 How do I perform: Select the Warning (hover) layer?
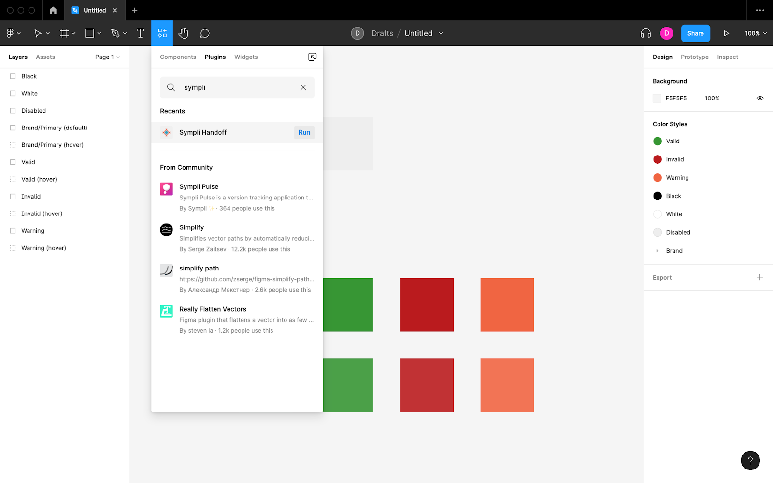pyautogui.click(x=64, y=248)
